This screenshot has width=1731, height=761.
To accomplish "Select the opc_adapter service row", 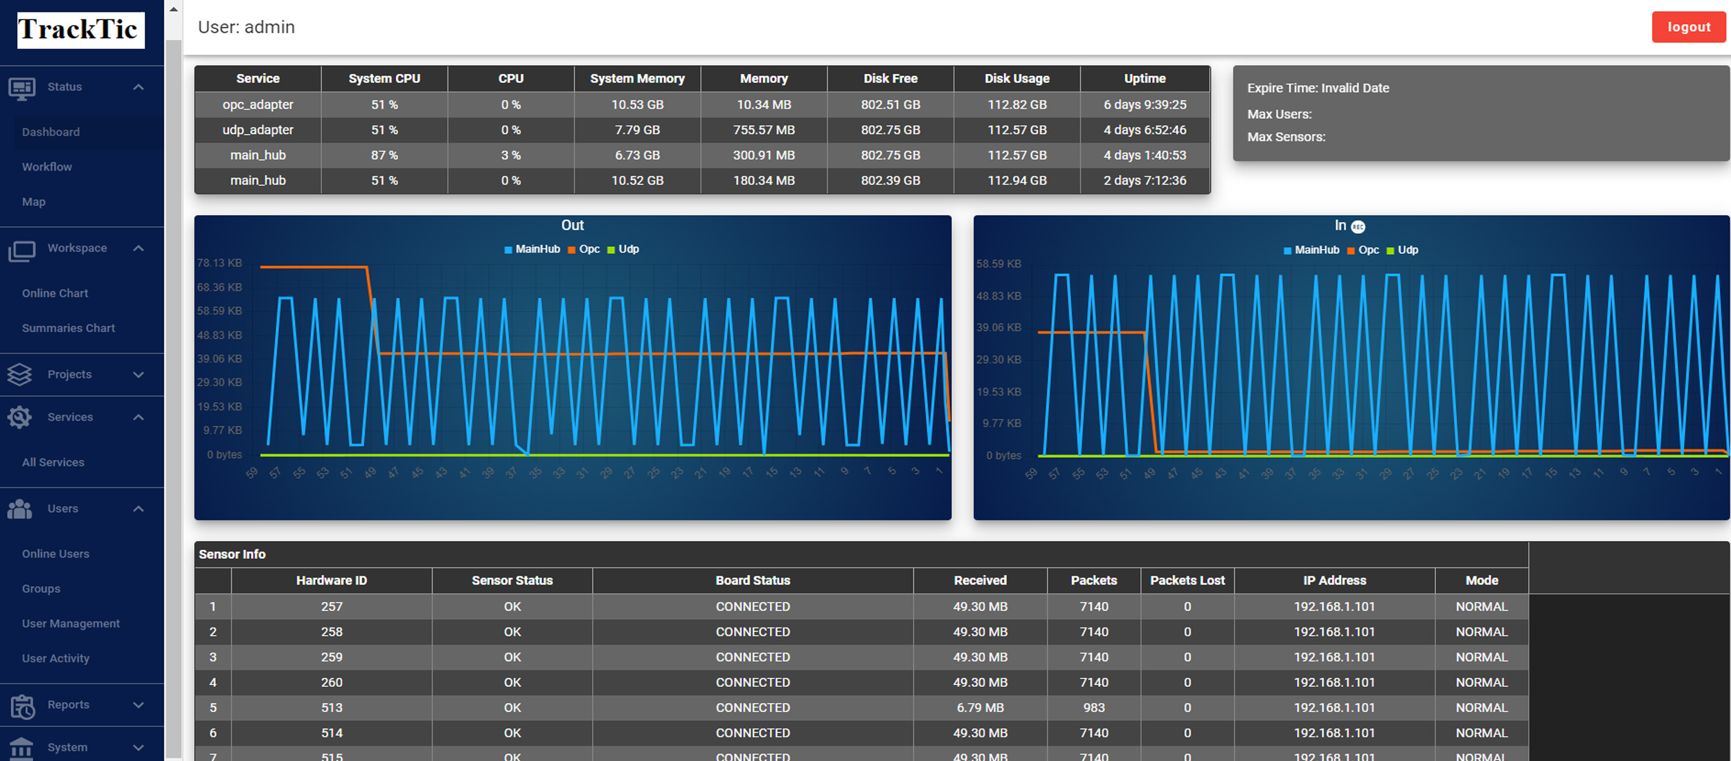I will pyautogui.click(x=702, y=104).
